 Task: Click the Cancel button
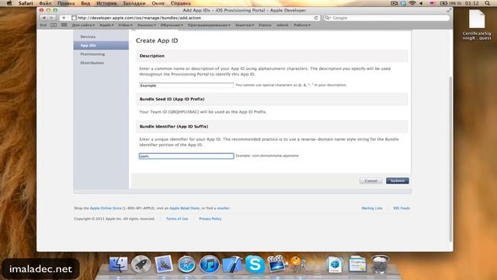[x=371, y=180]
